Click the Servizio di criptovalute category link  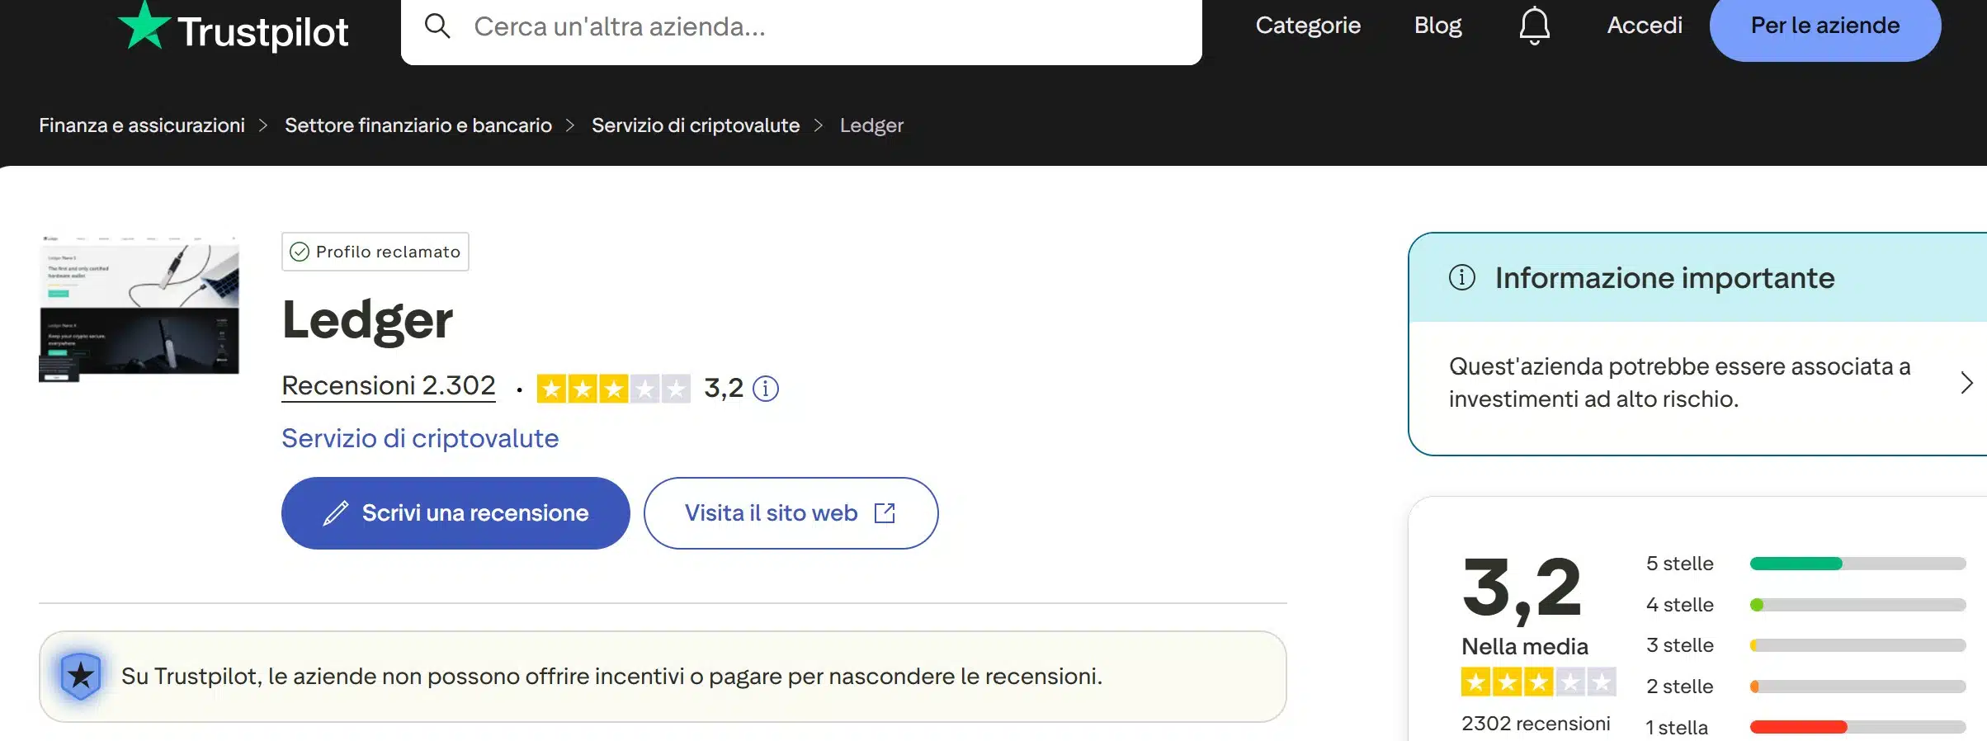420,438
